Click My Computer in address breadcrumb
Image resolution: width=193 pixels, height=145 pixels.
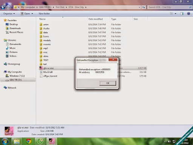pos(28,7)
